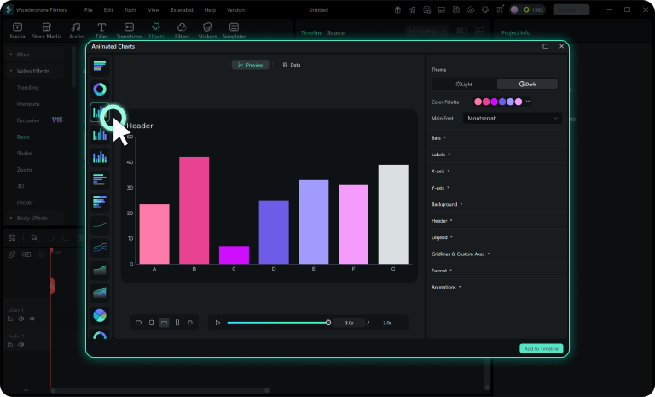Select the area chart type

[100, 271]
